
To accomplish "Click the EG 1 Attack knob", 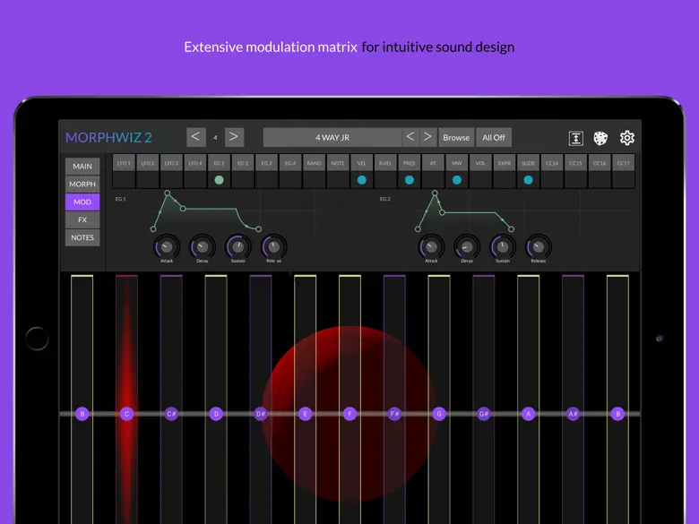I will [x=167, y=246].
